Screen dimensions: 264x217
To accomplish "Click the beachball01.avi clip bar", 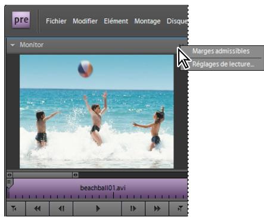I will [97, 188].
